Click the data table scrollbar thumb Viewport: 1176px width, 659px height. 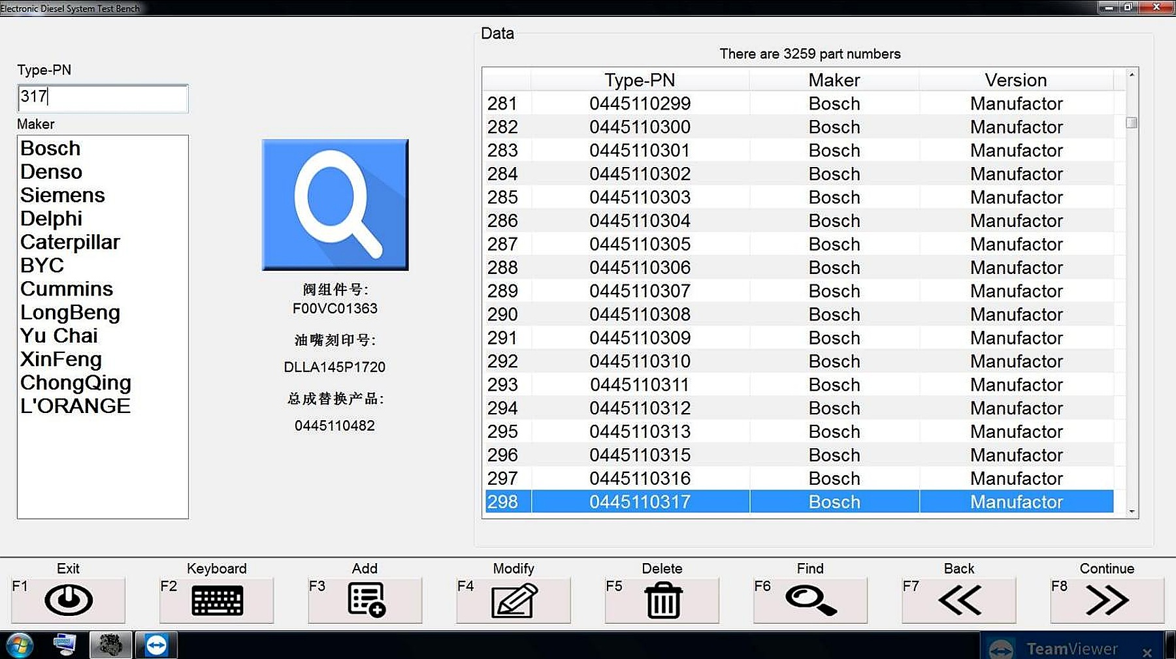tap(1132, 123)
